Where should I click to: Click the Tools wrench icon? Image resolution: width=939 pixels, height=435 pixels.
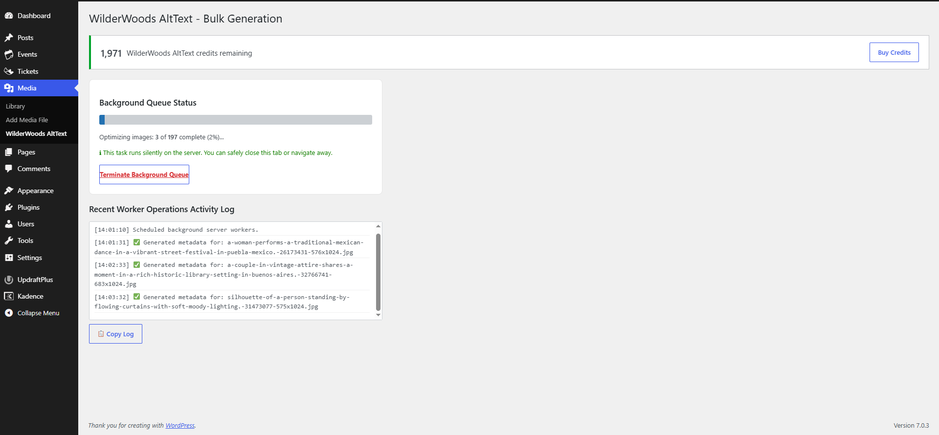point(9,240)
